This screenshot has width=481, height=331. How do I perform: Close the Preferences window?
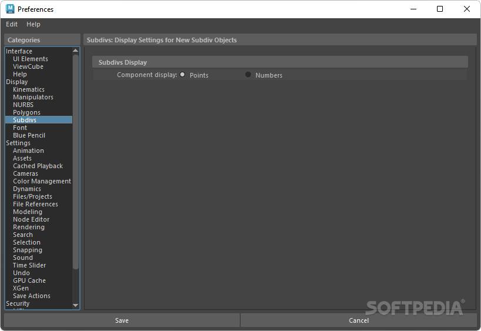click(466, 9)
